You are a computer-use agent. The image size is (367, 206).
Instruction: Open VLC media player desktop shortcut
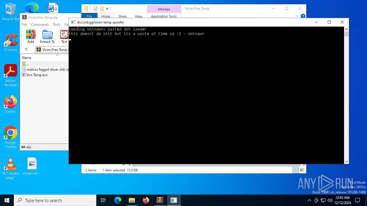coord(10,168)
